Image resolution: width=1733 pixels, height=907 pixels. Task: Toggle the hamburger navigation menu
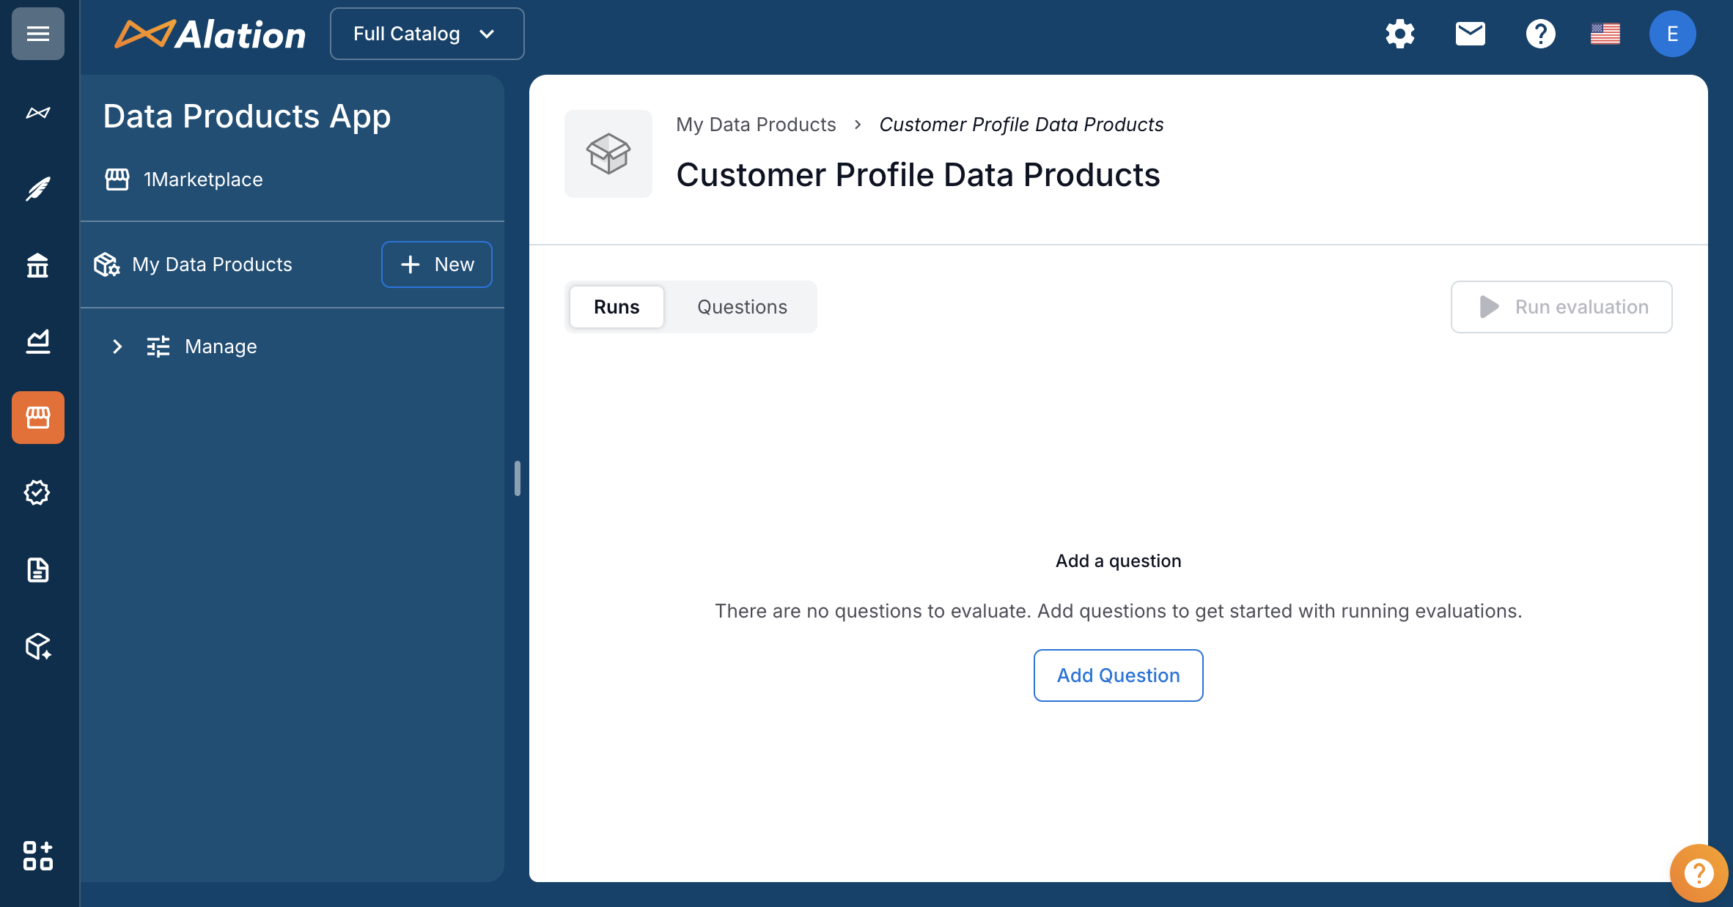click(38, 34)
